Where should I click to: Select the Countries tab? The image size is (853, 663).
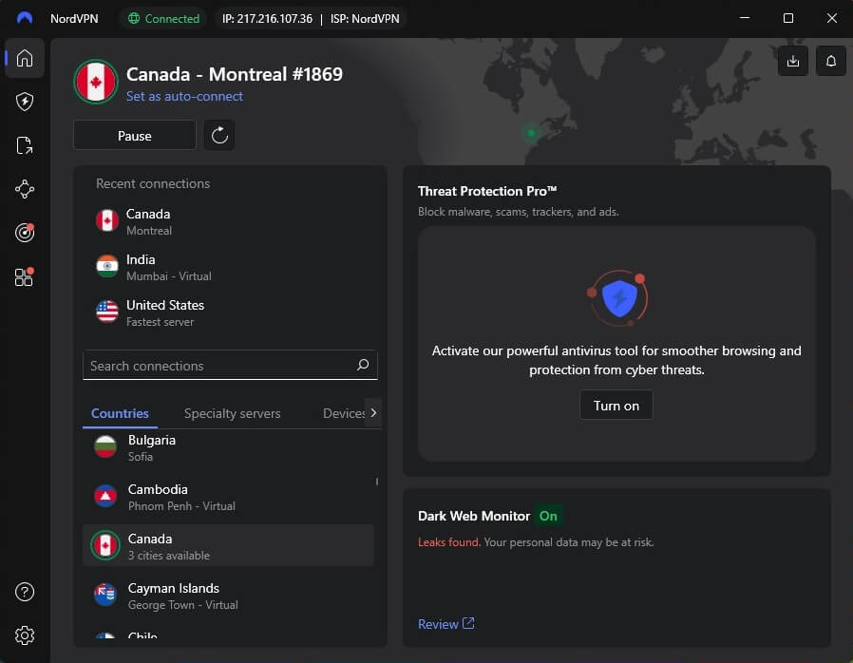click(120, 413)
